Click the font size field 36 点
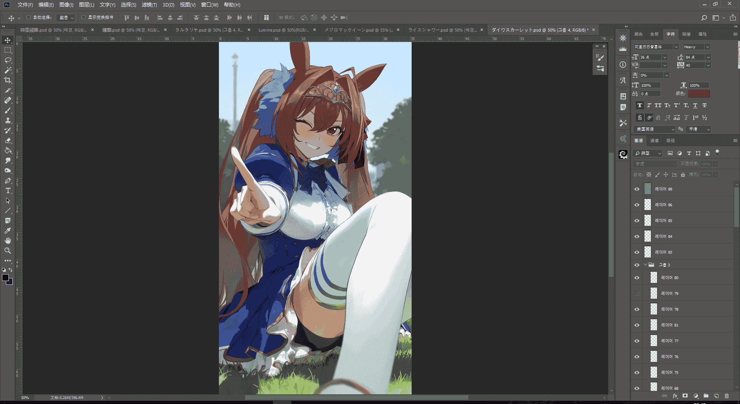Screen dimensions: 740x404 (x=651, y=57)
